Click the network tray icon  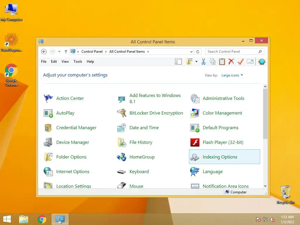pos(265,219)
